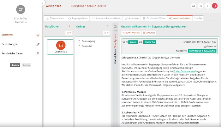Click the person icon beside Persönliche Daten

(x=38, y=54)
